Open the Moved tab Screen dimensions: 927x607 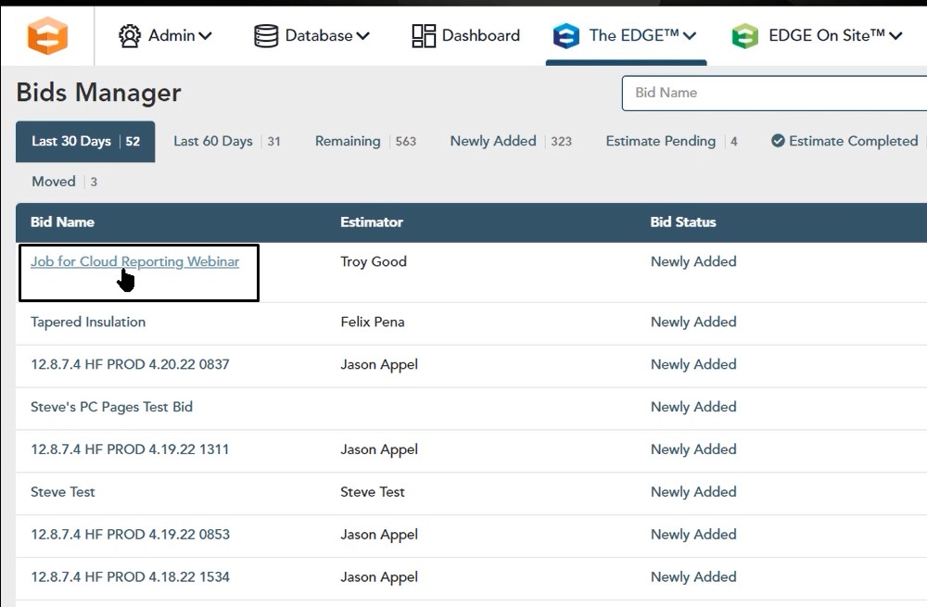[x=54, y=182]
